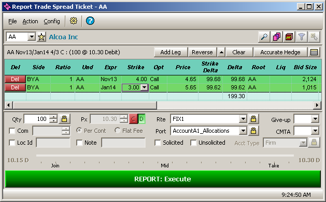
Task: Delete the Nov13 leg with its Del button
Action: tap(15, 79)
